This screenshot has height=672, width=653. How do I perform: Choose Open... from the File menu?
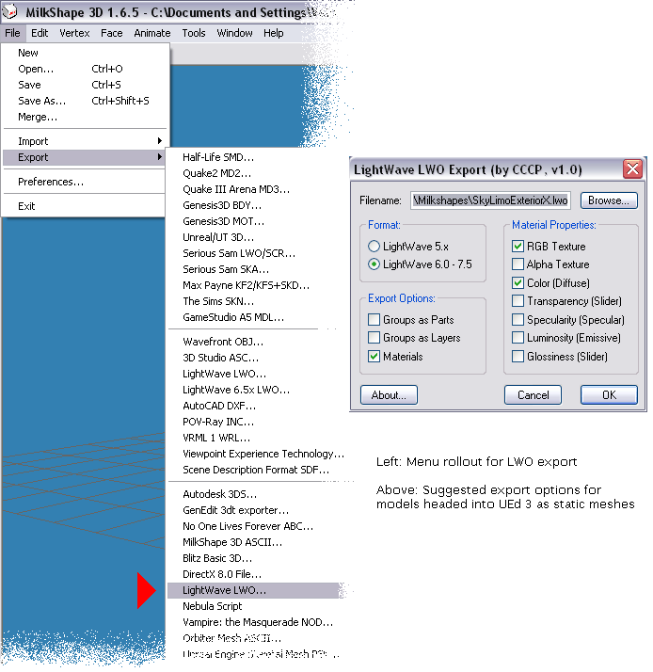tap(84, 69)
